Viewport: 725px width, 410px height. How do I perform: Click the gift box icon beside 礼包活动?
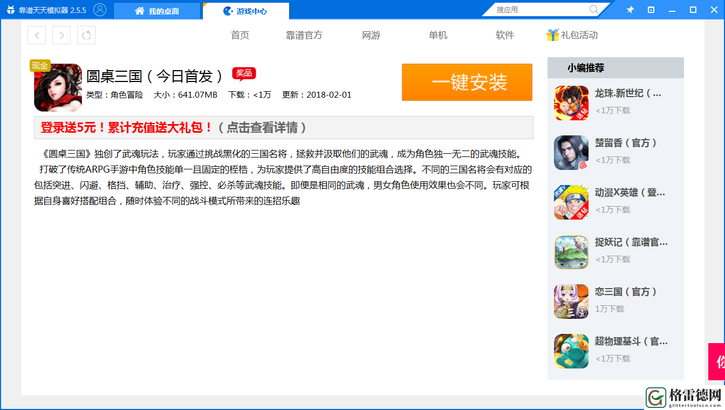552,35
